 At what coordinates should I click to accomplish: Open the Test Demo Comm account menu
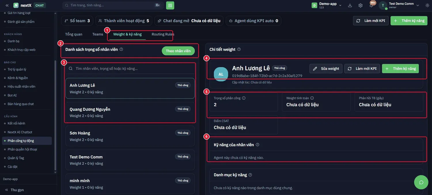tap(399, 5)
